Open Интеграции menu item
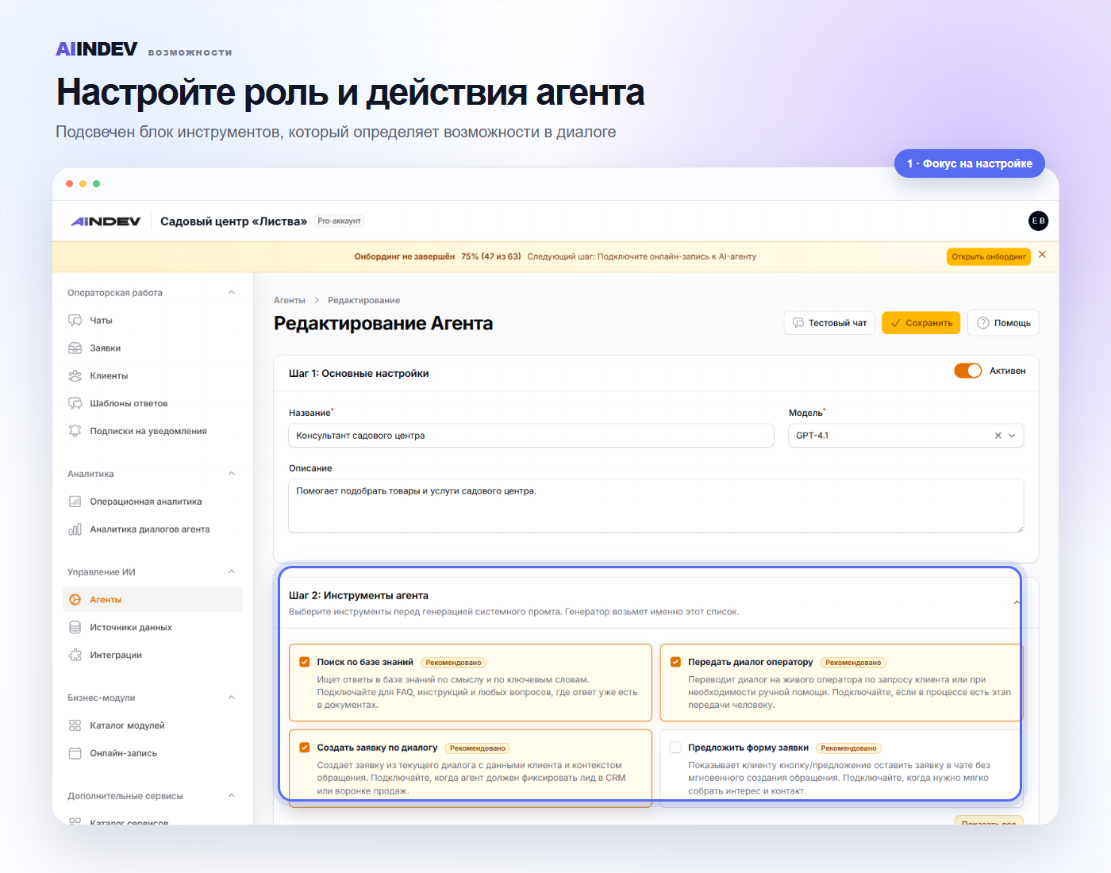1111x873 pixels. pos(152,656)
